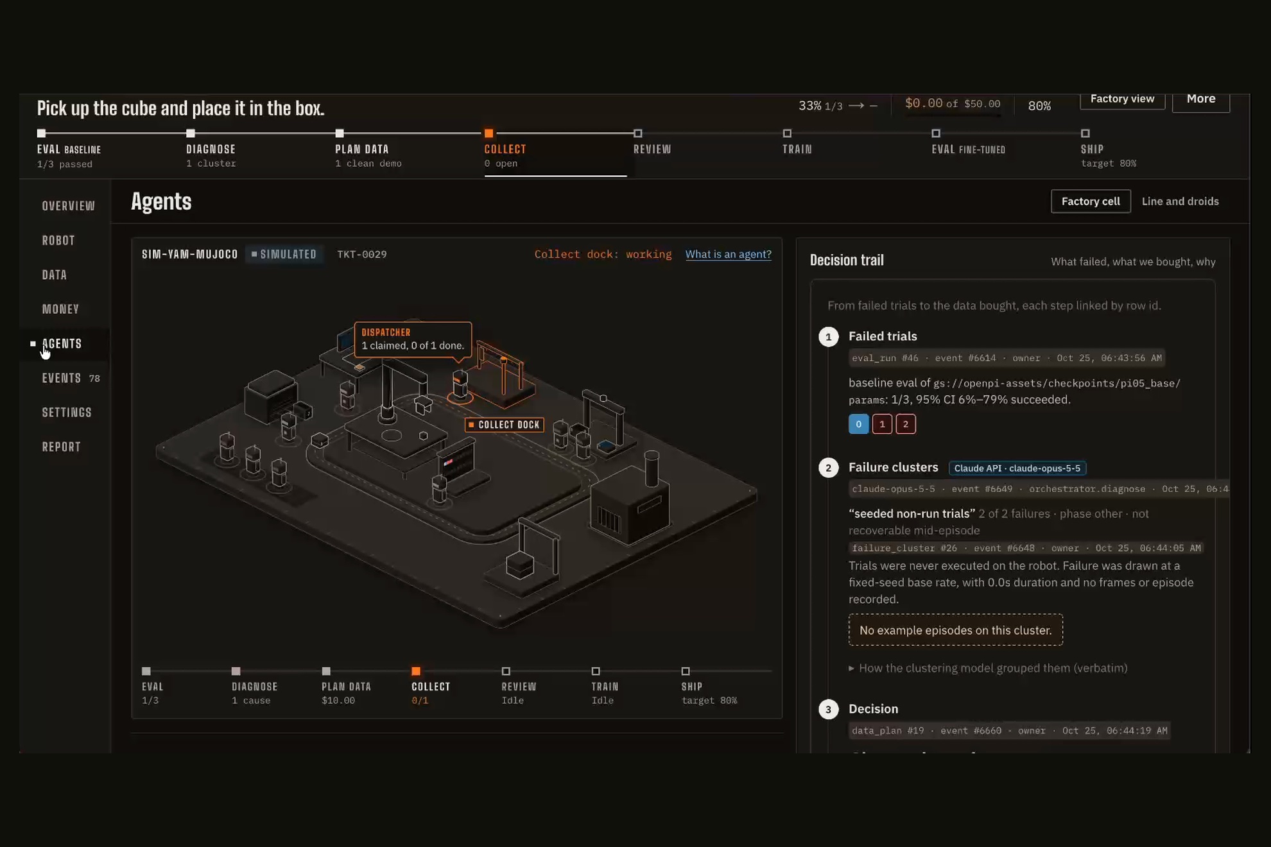The height and width of the screenshot is (847, 1271).
Task: Click the Collect Dock label in the scene
Action: pyautogui.click(x=505, y=425)
